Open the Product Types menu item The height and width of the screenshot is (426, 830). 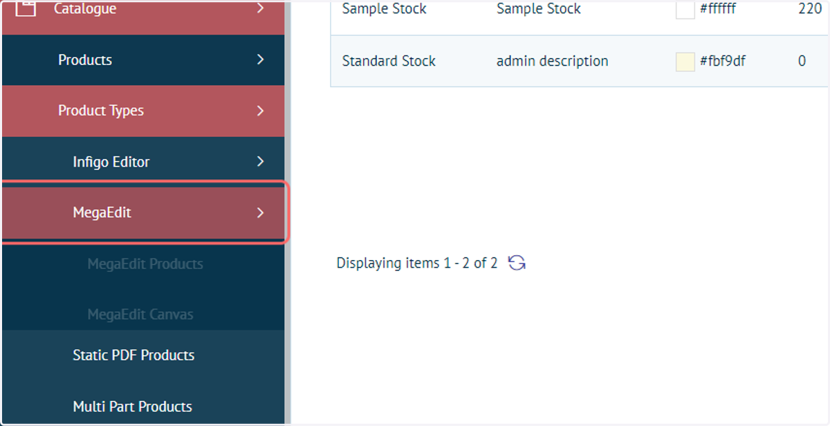143,111
